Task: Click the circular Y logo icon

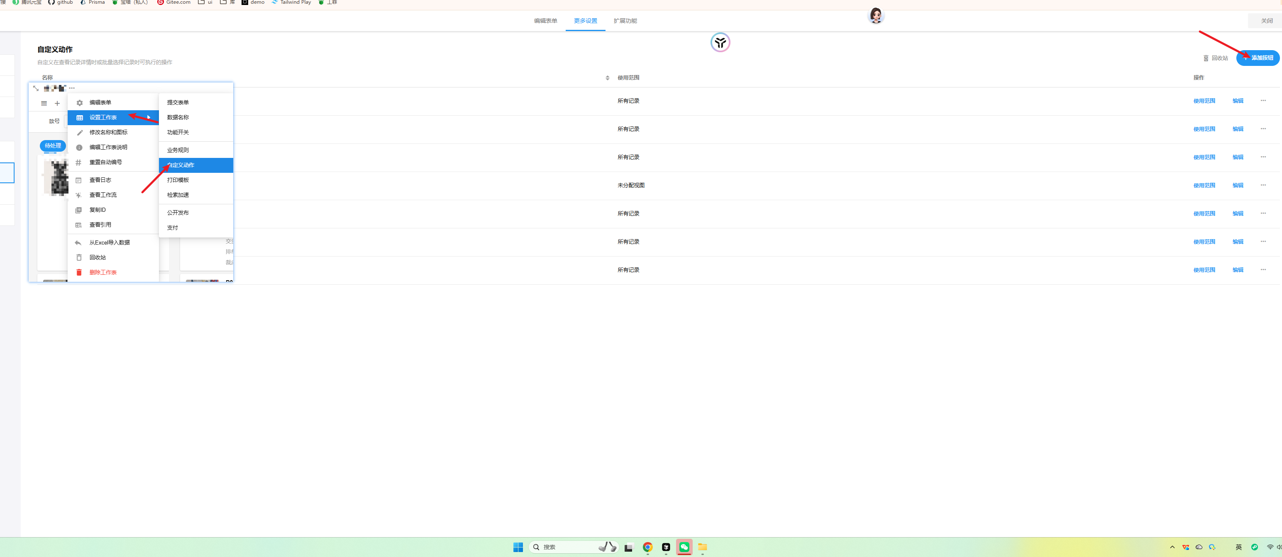Action: (x=720, y=43)
